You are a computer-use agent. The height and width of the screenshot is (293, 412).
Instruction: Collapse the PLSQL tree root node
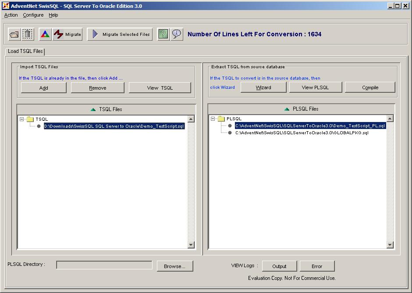[x=213, y=119]
